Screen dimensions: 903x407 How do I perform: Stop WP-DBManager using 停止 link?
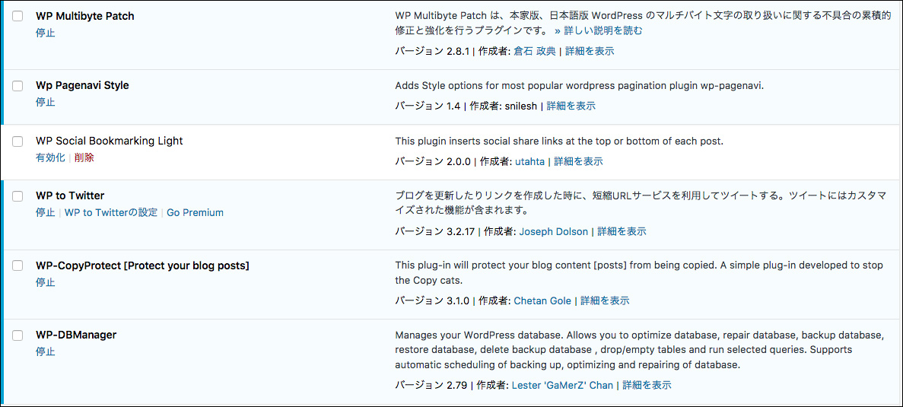(46, 351)
